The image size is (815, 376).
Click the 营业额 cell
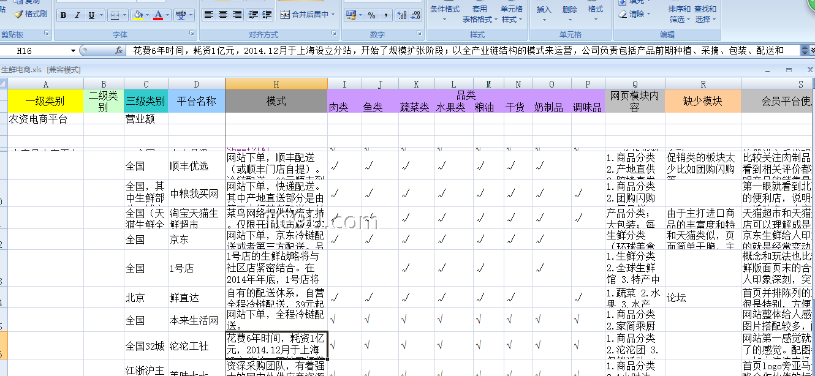(x=146, y=119)
